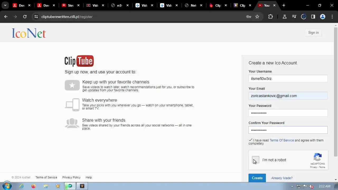This screenshot has height=190, width=338.
Task: Click the address bar URL
Action: (x=67, y=17)
